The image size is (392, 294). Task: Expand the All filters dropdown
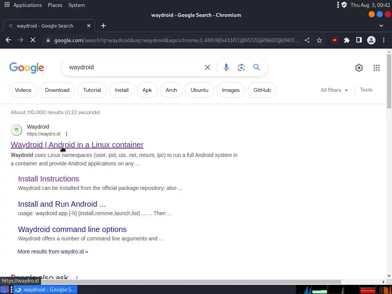pos(334,90)
